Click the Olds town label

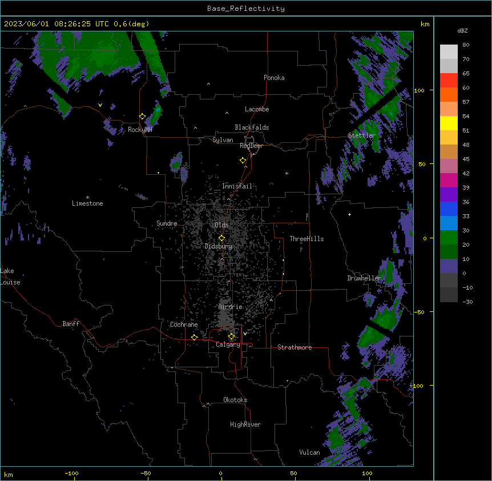click(221, 225)
